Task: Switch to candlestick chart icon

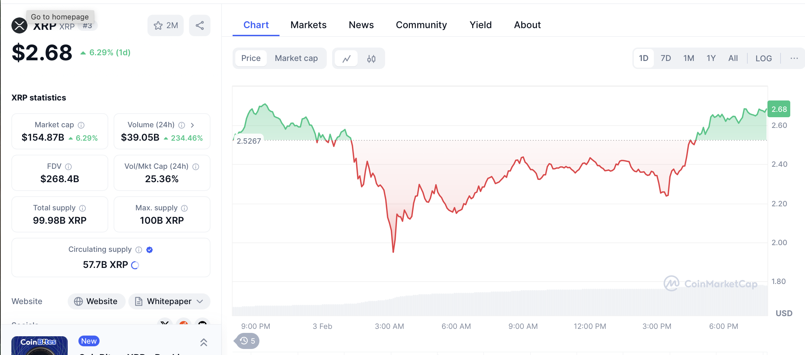Action: point(371,59)
